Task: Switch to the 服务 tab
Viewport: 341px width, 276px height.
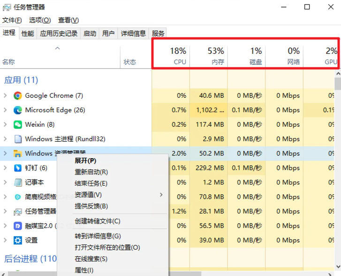Action: (158, 33)
